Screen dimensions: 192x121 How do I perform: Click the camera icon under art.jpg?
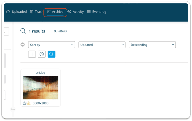pos(25,103)
